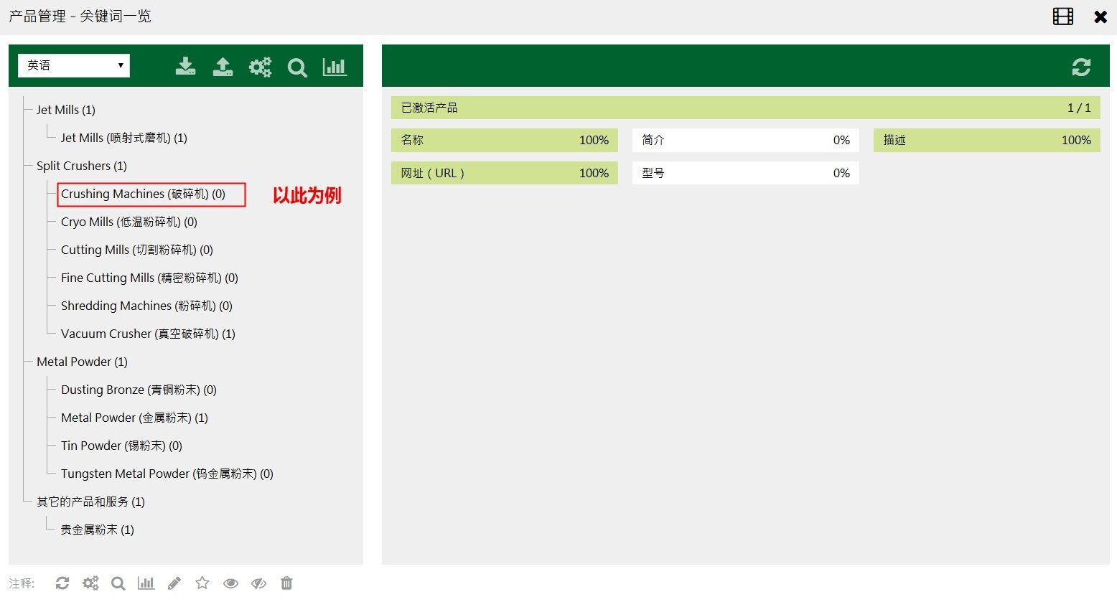Open the 英语 language dropdown

click(74, 65)
